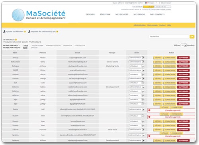Click the MaSociété globe logo

point(18,15)
